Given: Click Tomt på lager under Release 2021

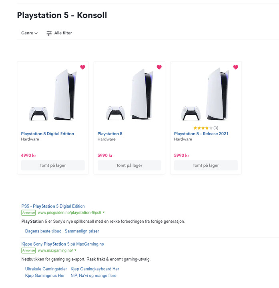Looking at the screenshot, I should pos(206,165).
